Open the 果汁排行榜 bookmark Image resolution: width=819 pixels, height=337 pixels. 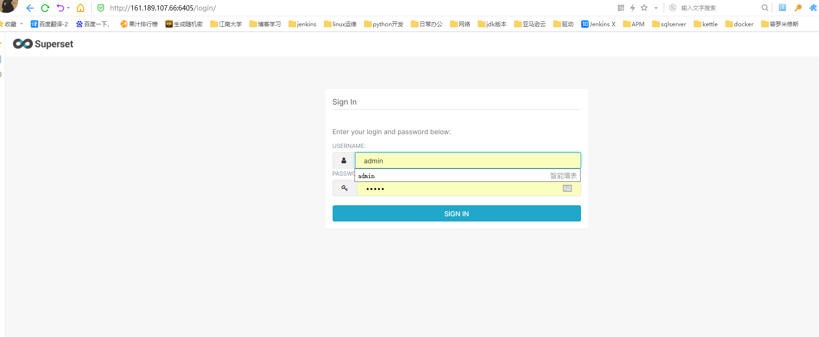tap(139, 24)
